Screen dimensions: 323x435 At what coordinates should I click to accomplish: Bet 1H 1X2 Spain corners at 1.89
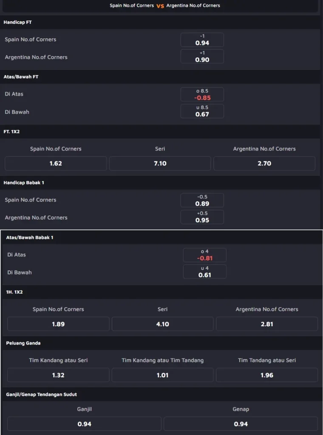58,324
